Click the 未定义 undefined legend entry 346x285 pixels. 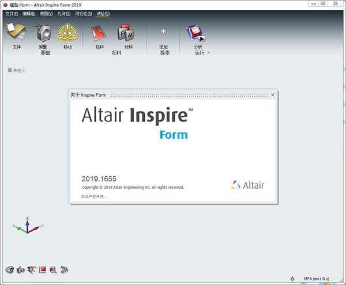coord(17,70)
